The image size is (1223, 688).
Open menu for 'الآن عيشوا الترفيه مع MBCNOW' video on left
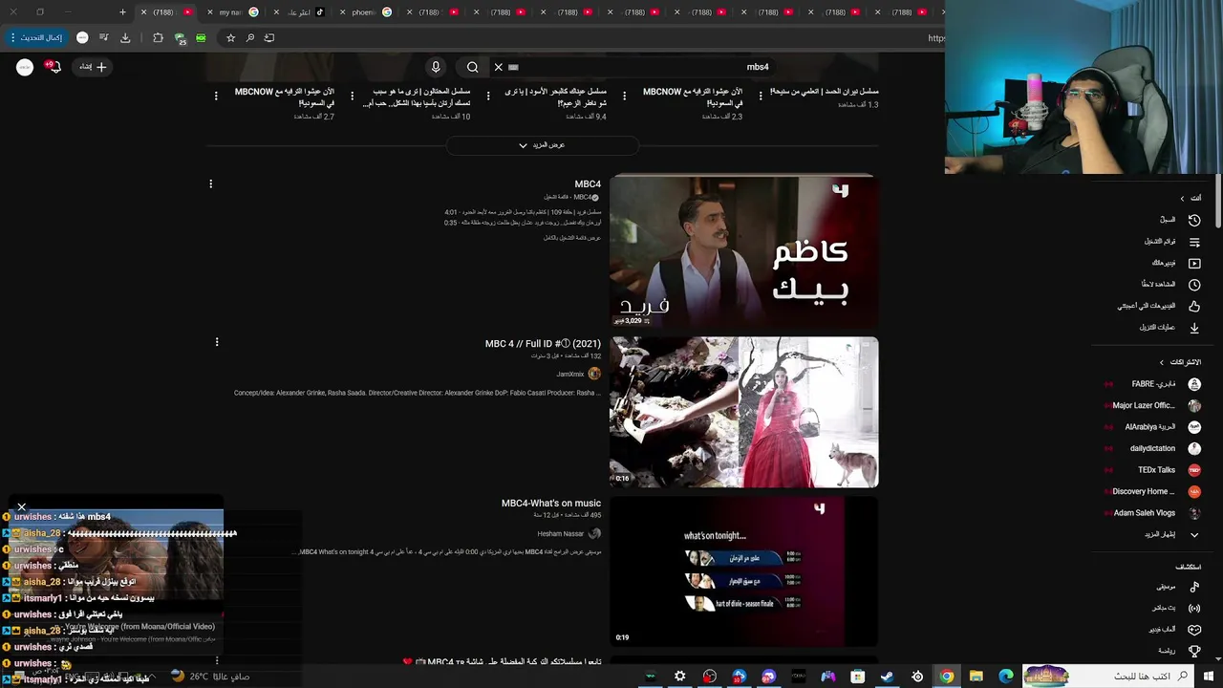216,96
